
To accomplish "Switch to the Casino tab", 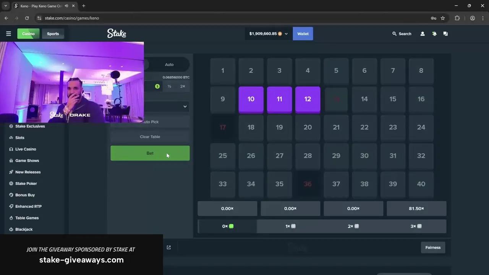I will pyautogui.click(x=28, y=34).
